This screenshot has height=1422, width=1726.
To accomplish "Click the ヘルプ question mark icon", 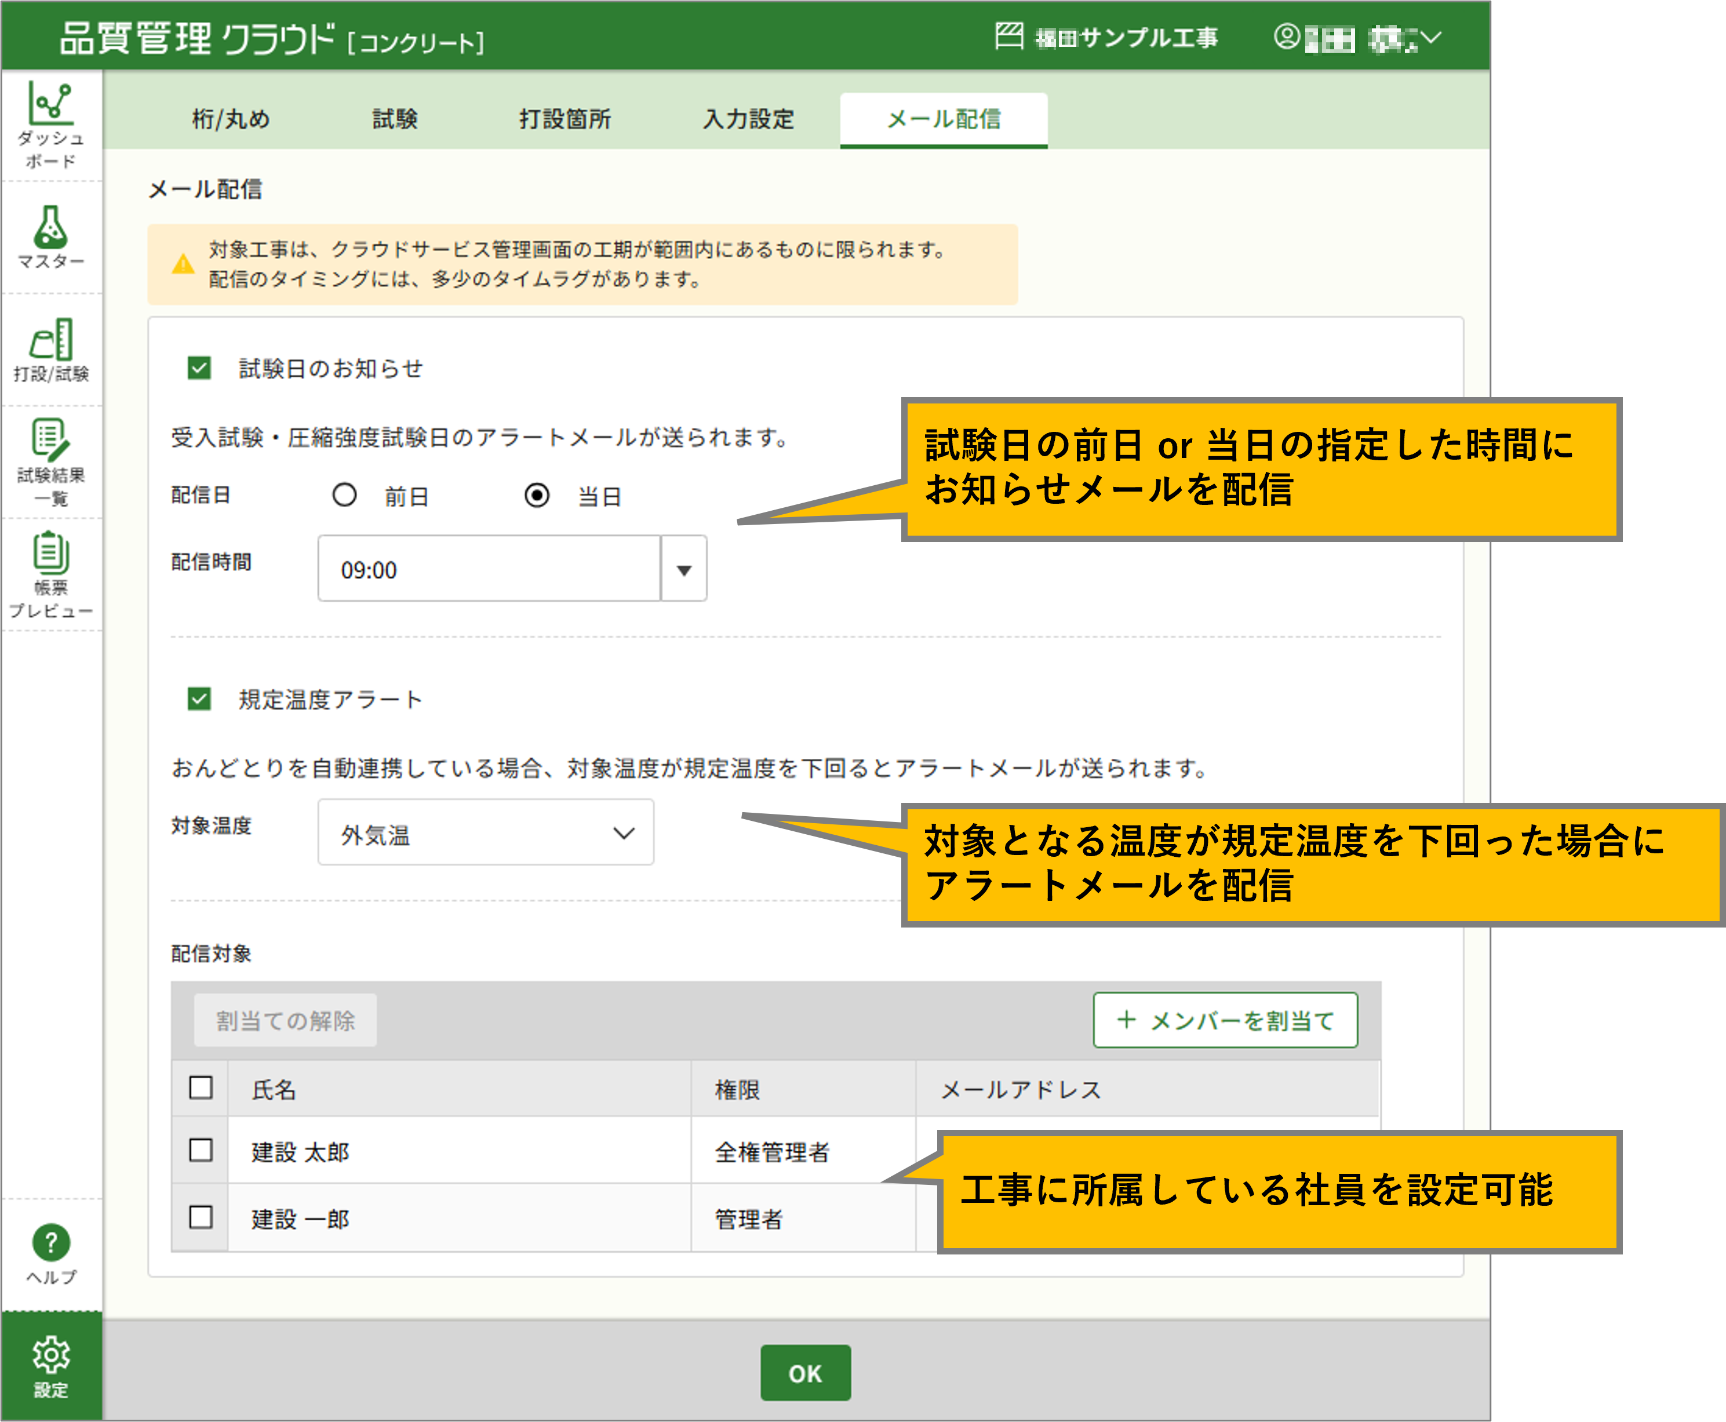I will [x=51, y=1243].
